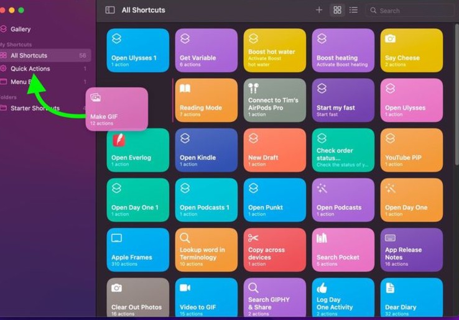Viewport: 459px width, 320px height.
Task: Switch to list view
Action: (353, 10)
